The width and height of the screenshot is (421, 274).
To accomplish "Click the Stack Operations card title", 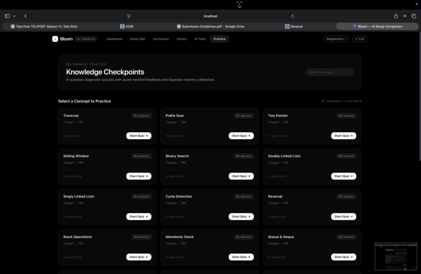I will coord(77,237).
